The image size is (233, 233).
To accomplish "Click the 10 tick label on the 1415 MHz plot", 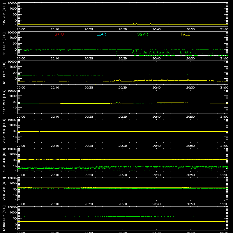I will tap(15, 108).
